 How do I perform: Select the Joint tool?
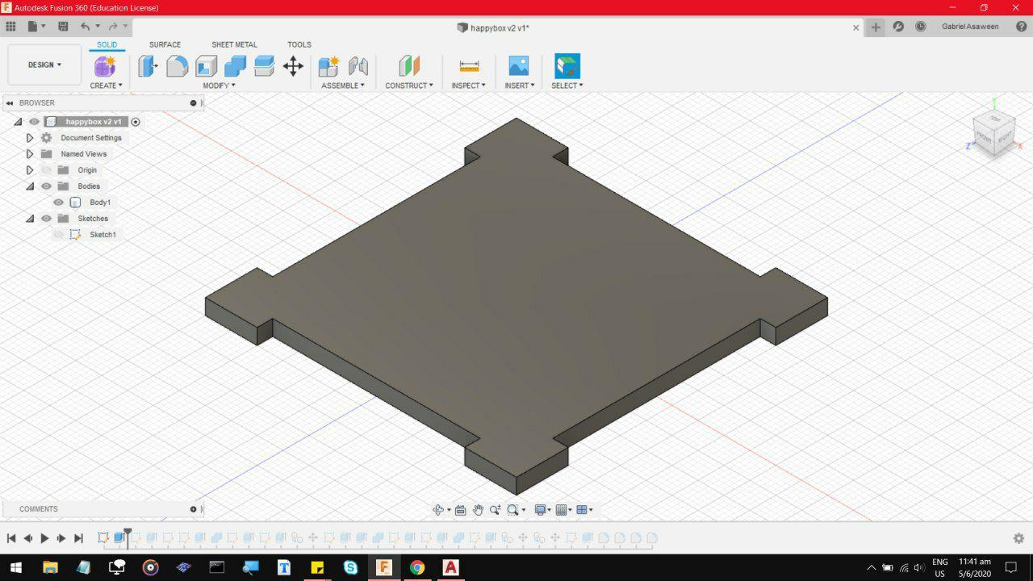tap(358, 66)
